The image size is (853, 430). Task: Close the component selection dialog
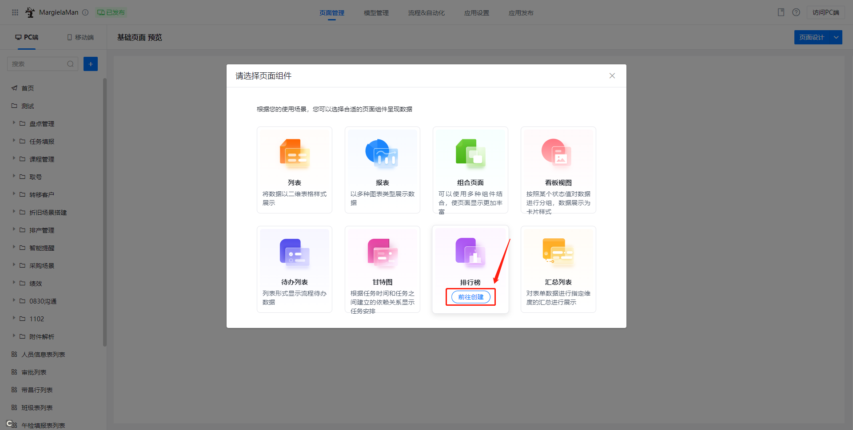[x=612, y=76]
